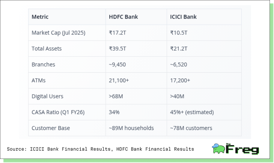
Task: Click the 17,200+ ATMs cell
Action: [x=180, y=80]
